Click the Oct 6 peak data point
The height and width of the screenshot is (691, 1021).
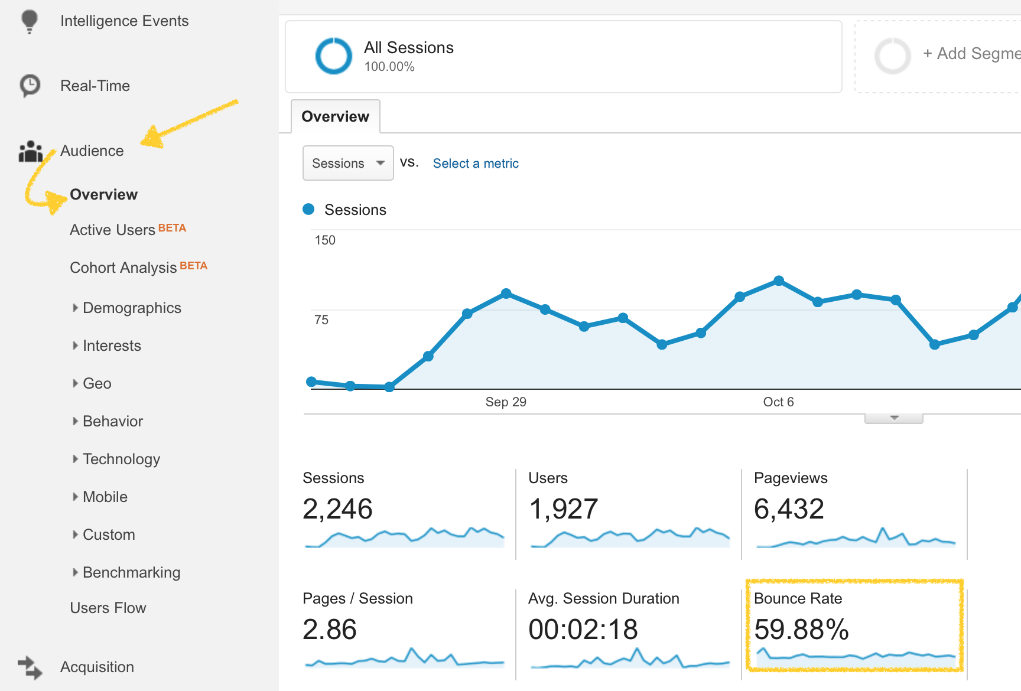click(779, 281)
